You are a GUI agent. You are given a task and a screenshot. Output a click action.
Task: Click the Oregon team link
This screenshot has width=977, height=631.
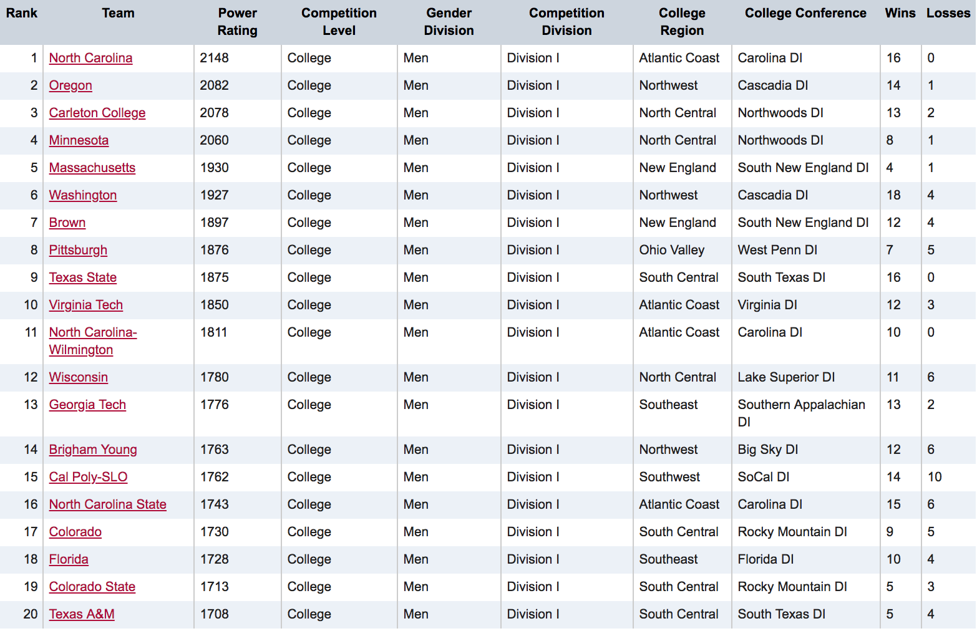pos(70,85)
